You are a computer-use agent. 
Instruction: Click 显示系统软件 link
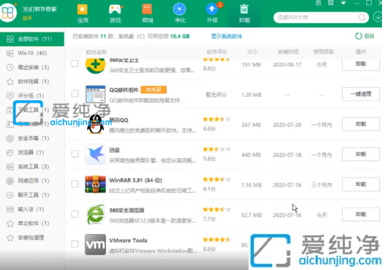[226, 37]
